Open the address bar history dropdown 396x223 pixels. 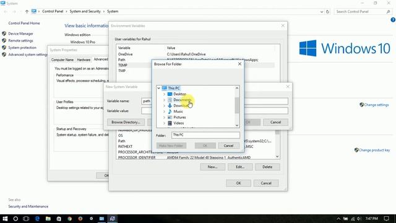(322, 12)
